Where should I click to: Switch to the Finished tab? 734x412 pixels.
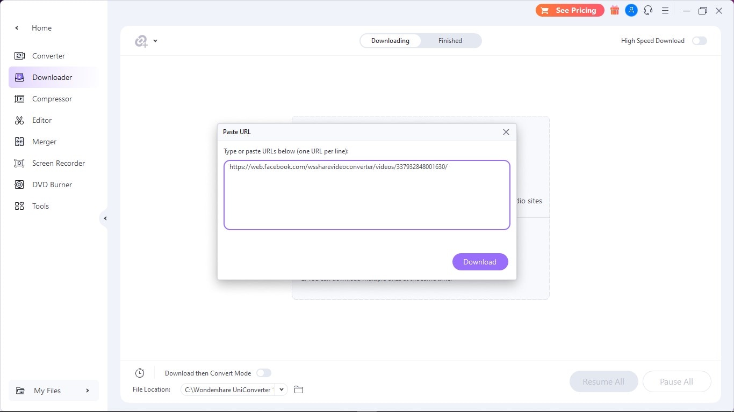tap(450, 41)
